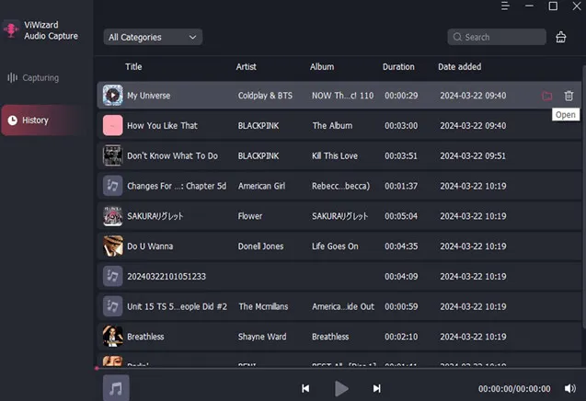Click the Artist column header

click(x=246, y=67)
